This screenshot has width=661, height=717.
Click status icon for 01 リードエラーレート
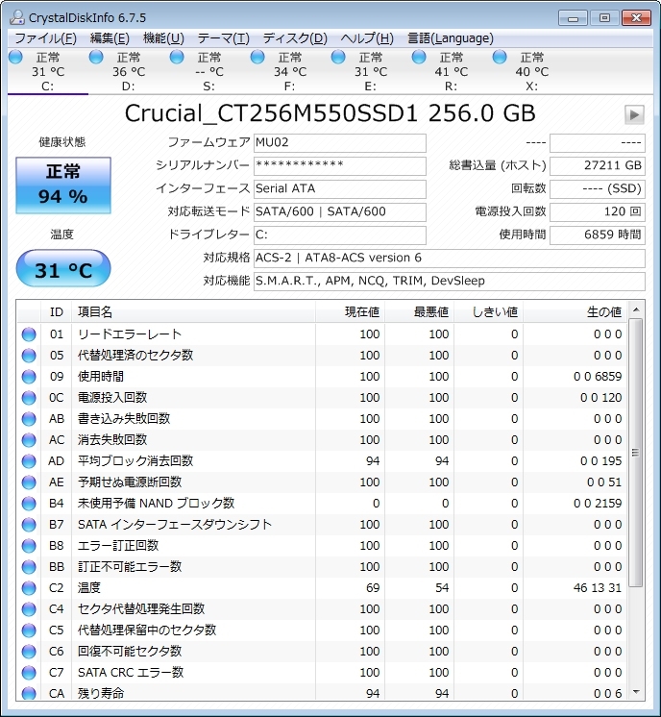29,334
